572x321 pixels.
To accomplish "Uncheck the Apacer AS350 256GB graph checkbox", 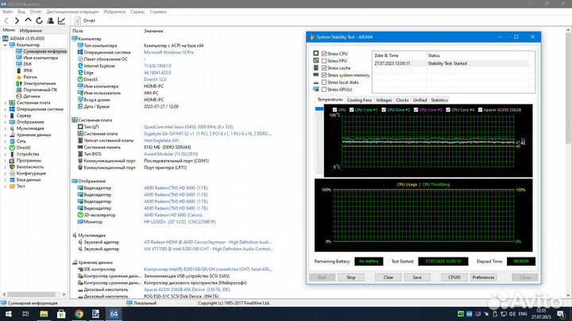I will click(481, 110).
